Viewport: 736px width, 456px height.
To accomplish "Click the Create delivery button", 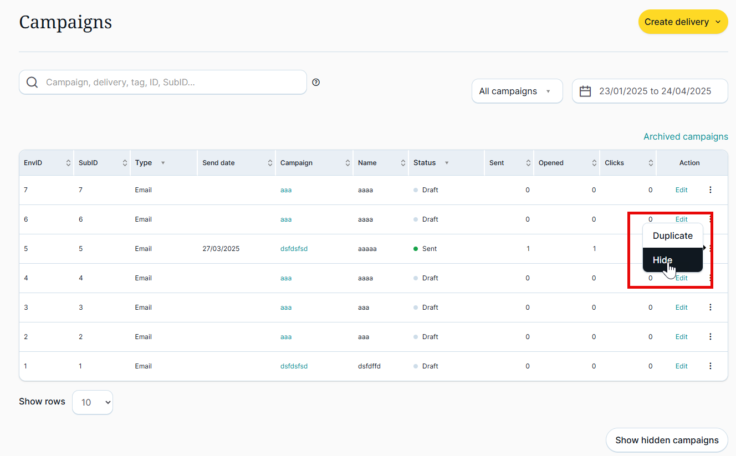I will tap(683, 22).
